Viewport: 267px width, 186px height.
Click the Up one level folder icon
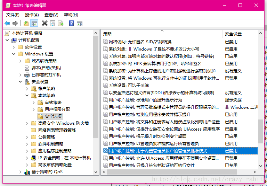26,23
